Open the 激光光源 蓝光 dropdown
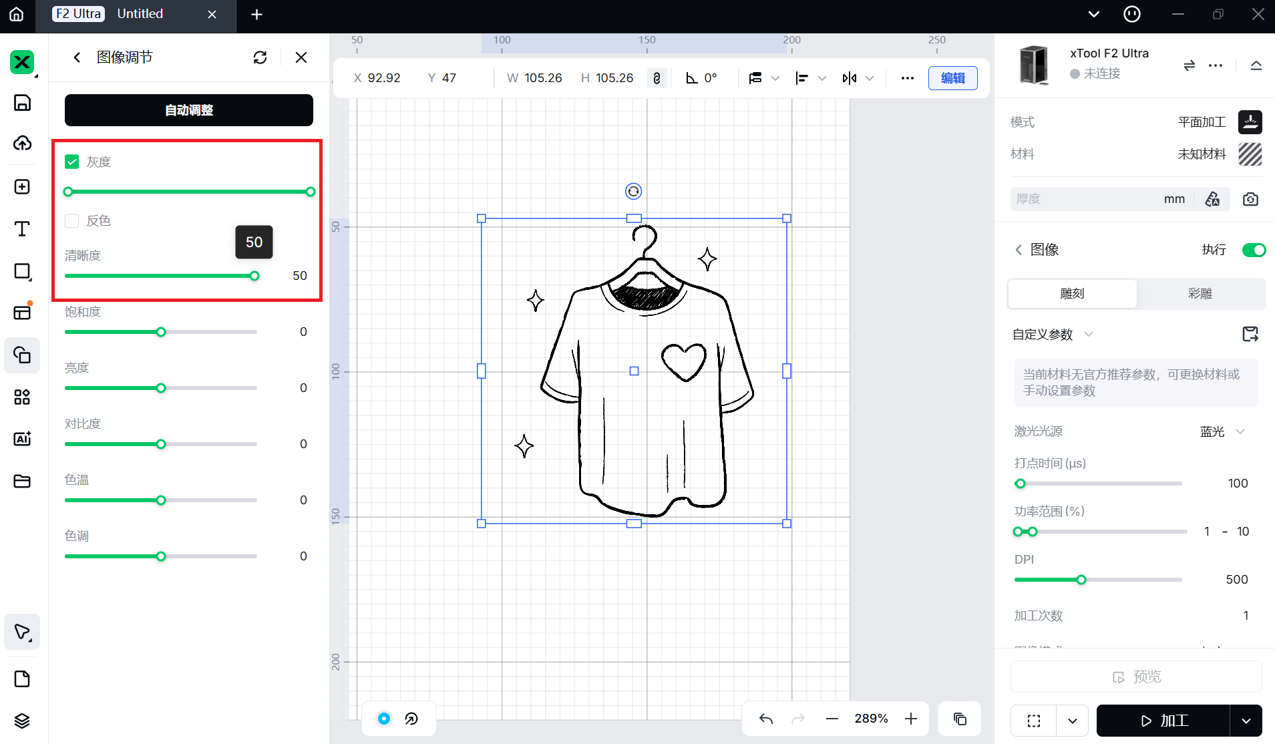This screenshot has height=744, width=1275. (x=1222, y=431)
